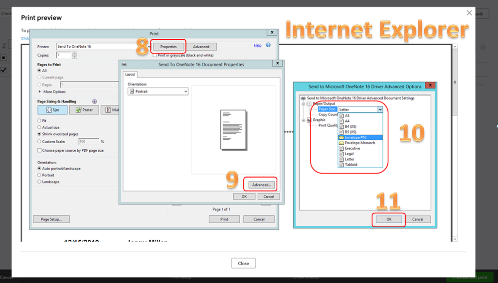Open the Printer dropdown showing Send To OneNote 16

pyautogui.click(x=103, y=46)
